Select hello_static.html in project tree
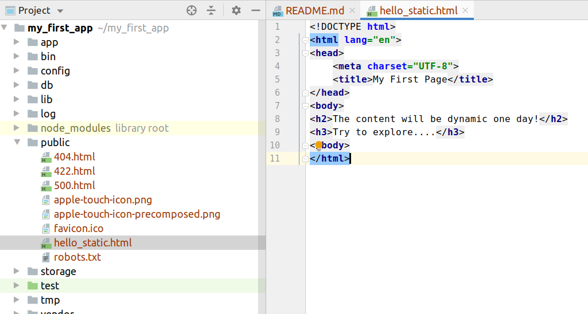Screen dimensions: 588x314 pyautogui.click(x=92, y=243)
